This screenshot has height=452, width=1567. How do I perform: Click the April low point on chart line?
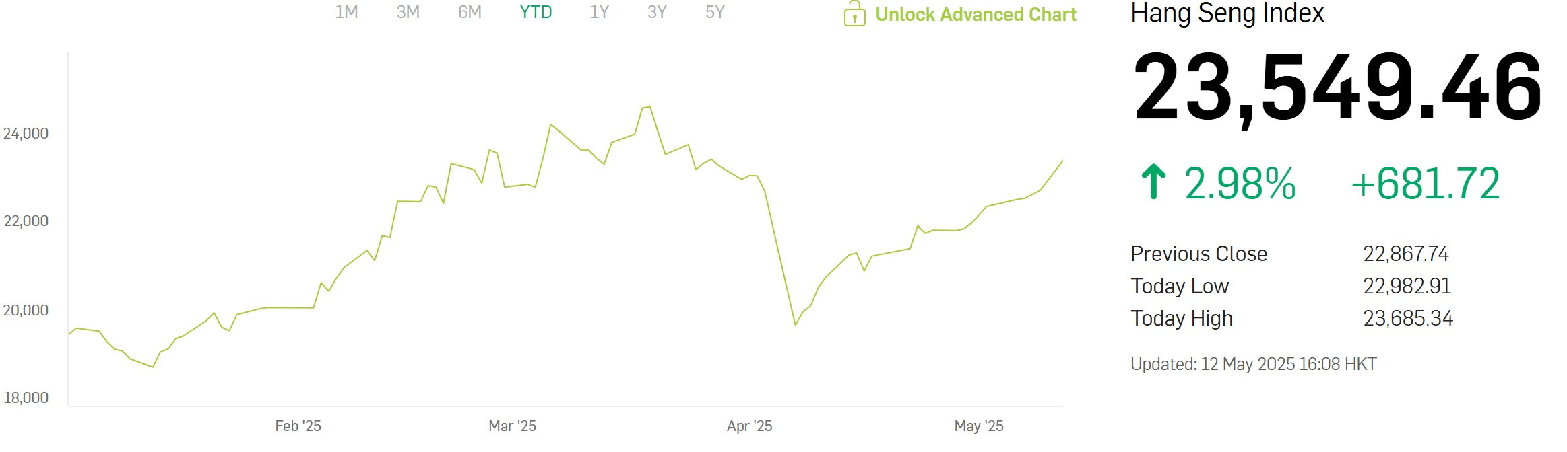[x=796, y=325]
